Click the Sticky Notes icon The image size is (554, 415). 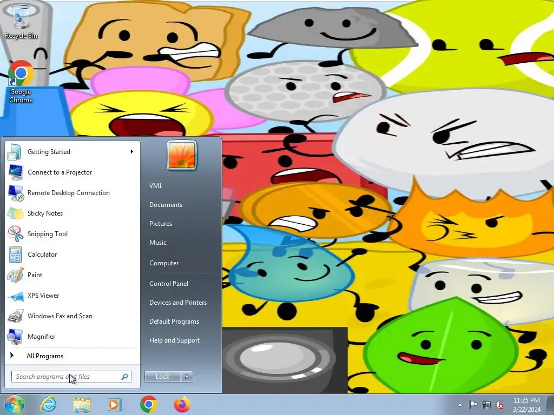pos(15,213)
